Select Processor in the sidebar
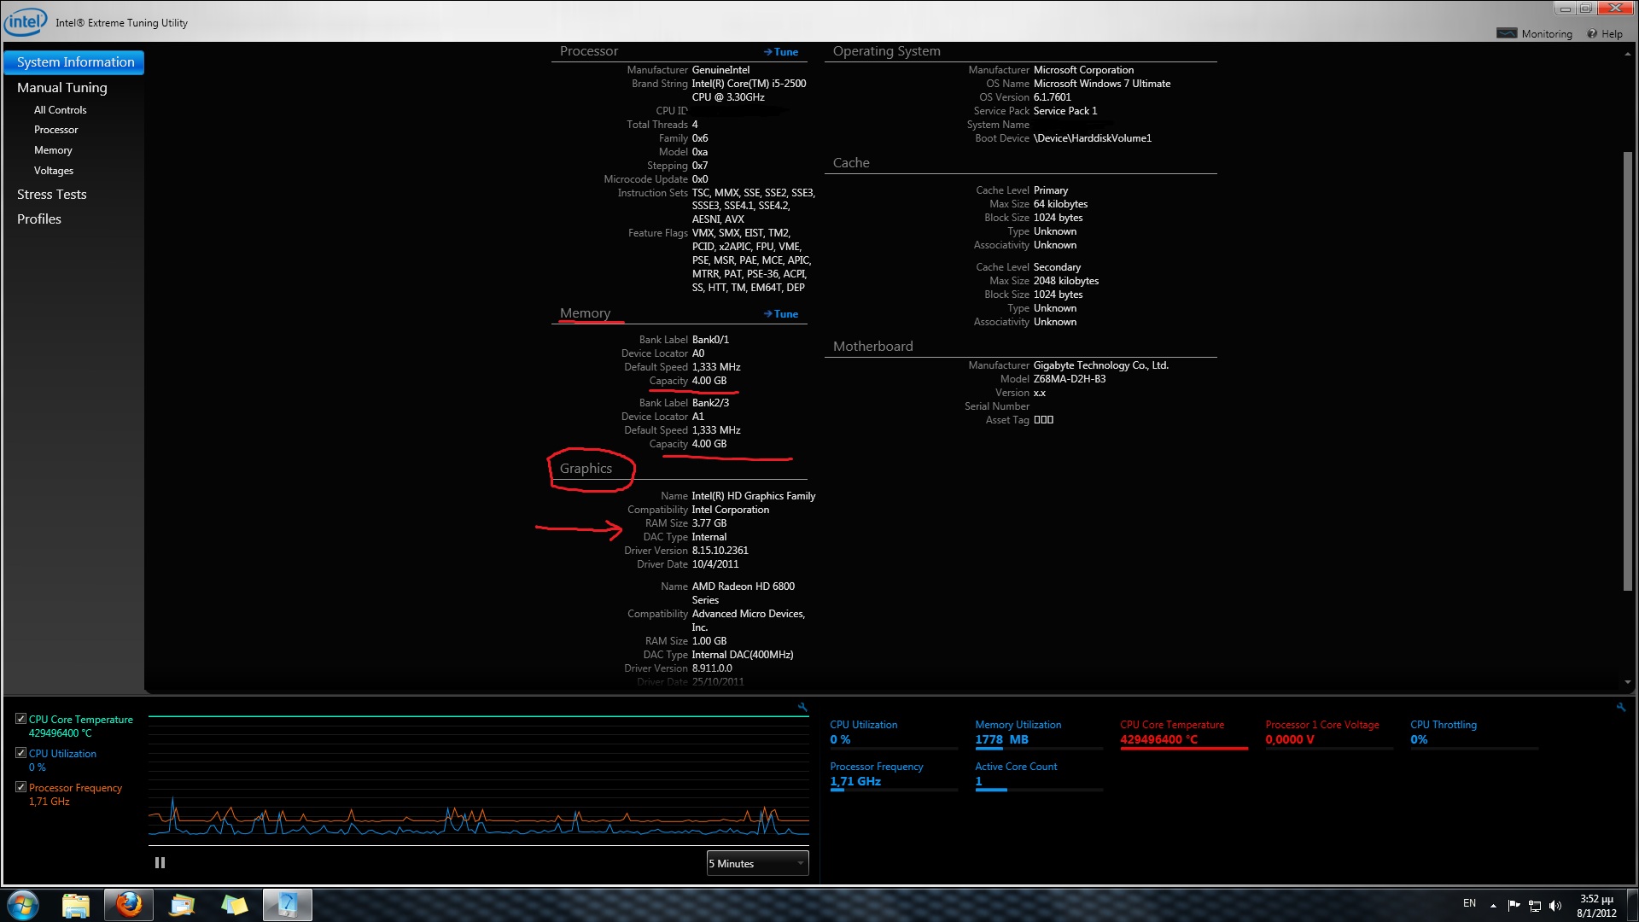1639x922 pixels. (x=55, y=130)
